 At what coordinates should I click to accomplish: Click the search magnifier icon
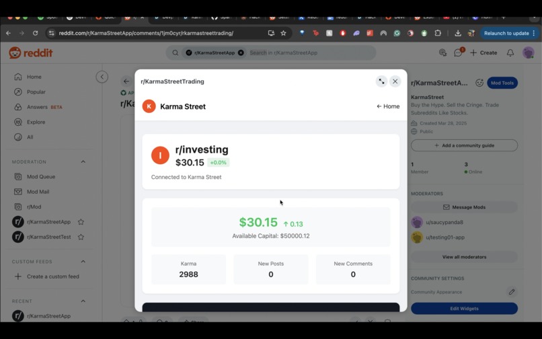[x=176, y=52]
